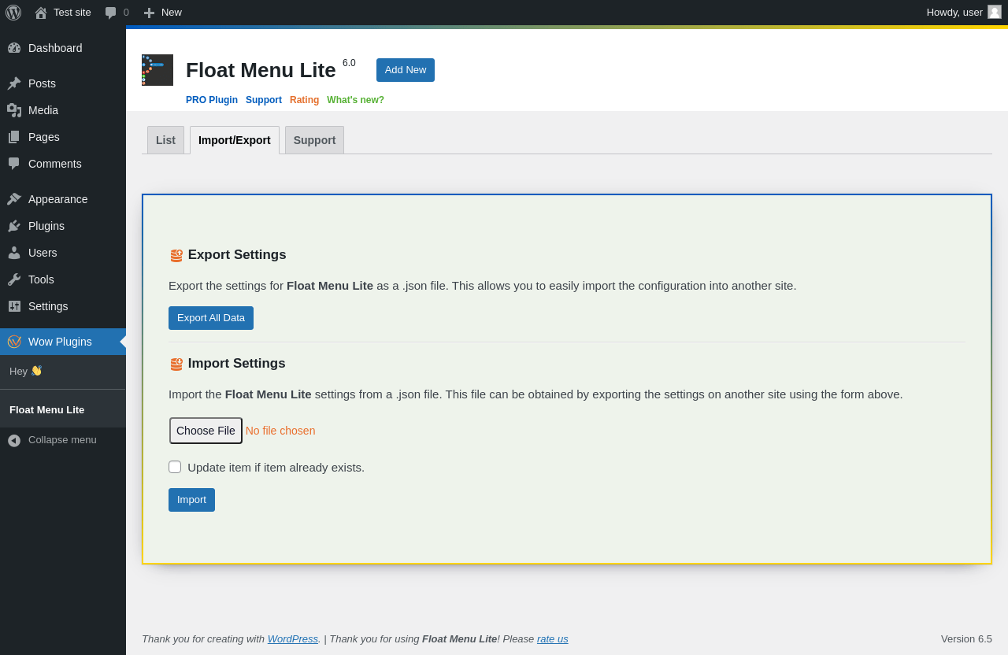
Task: Open the New content menu
Action: pyautogui.click(x=162, y=13)
